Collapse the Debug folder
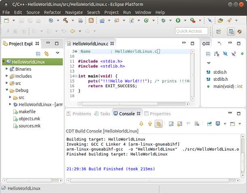The height and width of the screenshot is (194, 247). [7, 91]
